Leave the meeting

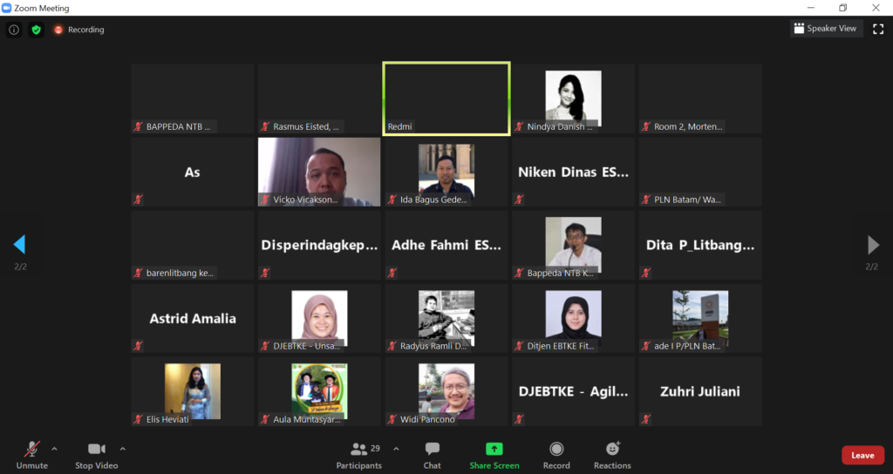862,455
